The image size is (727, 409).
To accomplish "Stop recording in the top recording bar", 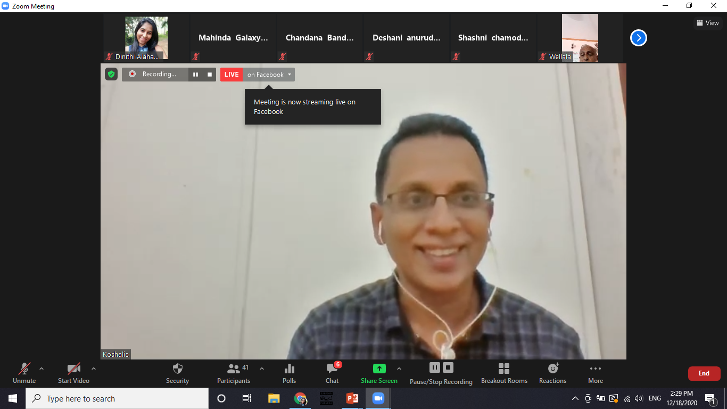I will coord(210,75).
